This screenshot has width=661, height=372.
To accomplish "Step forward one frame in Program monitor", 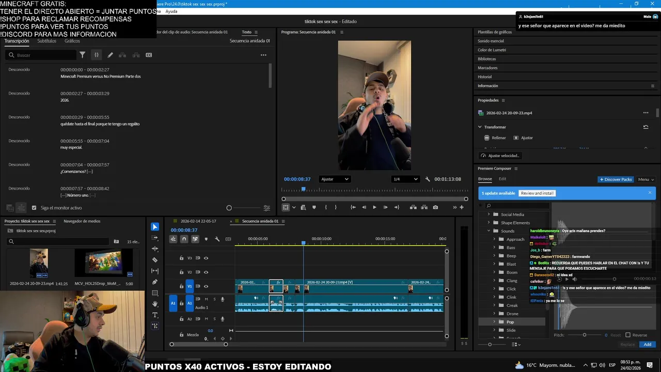I will pos(385,207).
